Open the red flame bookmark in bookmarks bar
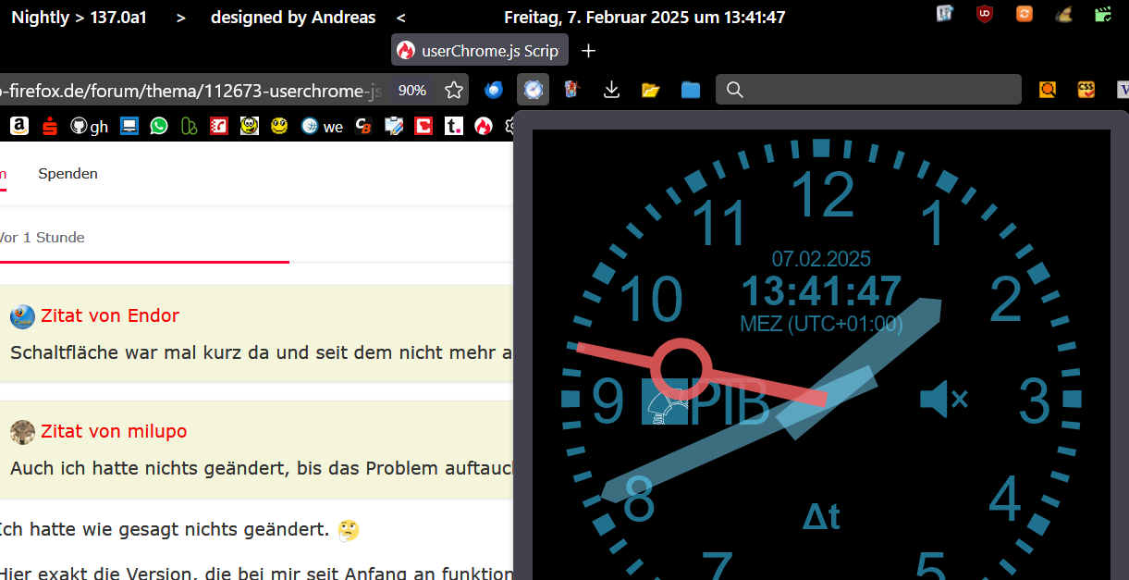Image resolution: width=1129 pixels, height=580 pixels. tap(484, 126)
